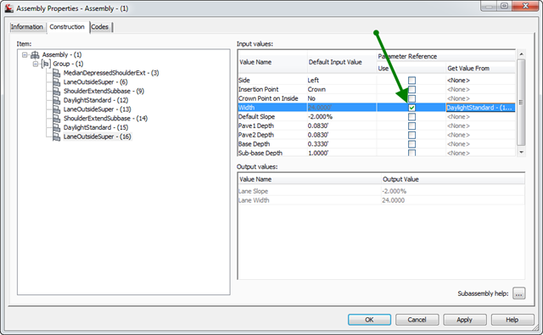Open Get Value From cell for Side
The image size is (543, 335).
pyautogui.click(x=480, y=81)
